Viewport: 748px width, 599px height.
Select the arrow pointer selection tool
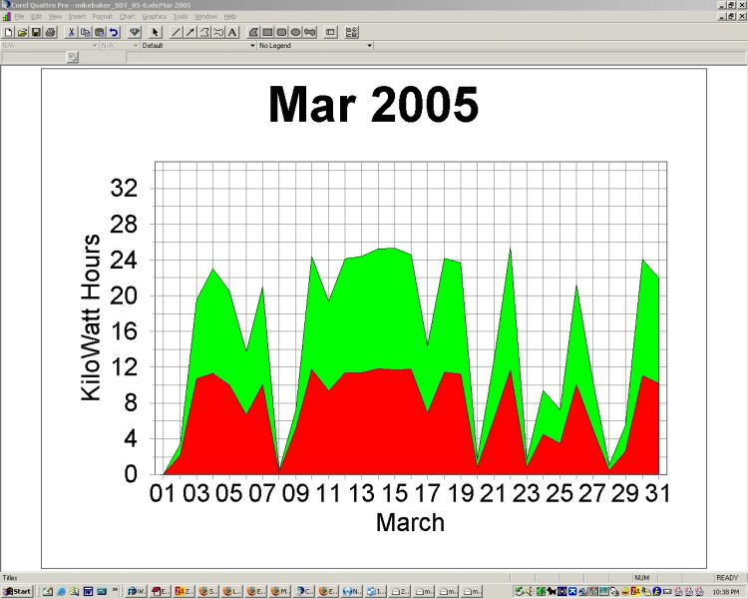click(x=156, y=32)
